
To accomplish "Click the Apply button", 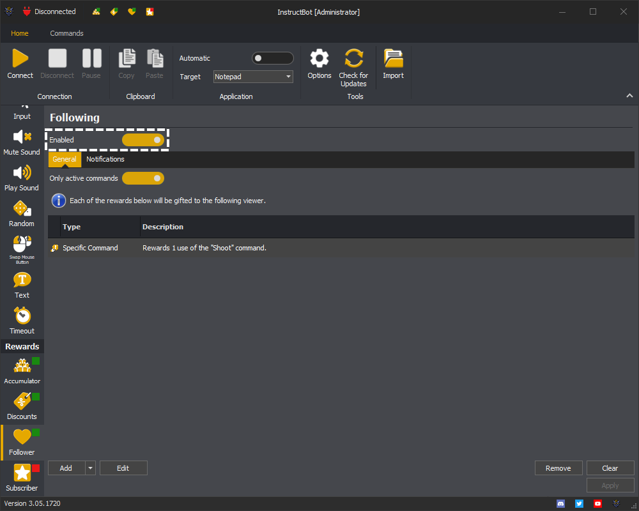I will [x=610, y=485].
